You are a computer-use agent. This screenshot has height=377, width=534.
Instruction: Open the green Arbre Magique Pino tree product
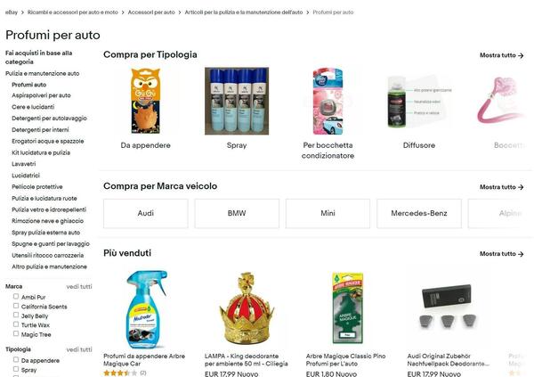pos(348,308)
